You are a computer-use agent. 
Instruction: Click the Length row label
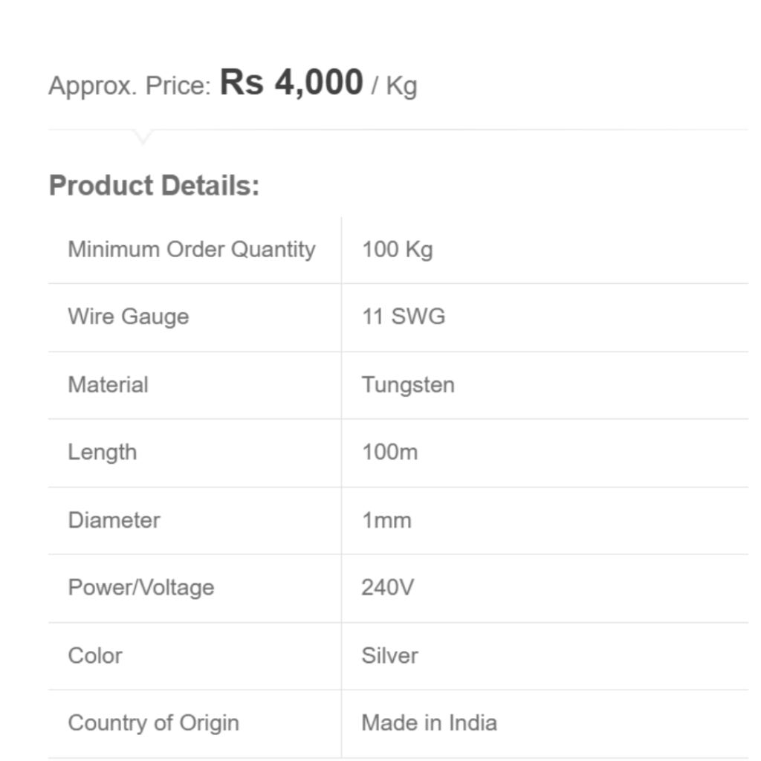coord(102,453)
